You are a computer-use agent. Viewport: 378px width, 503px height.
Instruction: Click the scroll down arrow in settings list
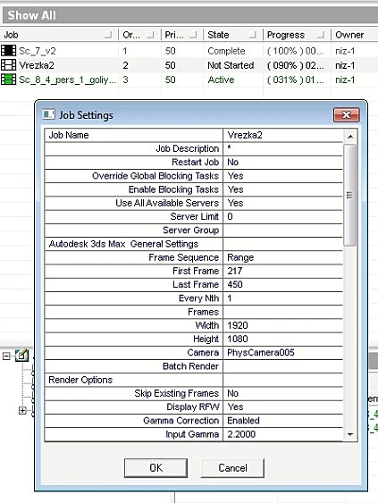click(350, 434)
